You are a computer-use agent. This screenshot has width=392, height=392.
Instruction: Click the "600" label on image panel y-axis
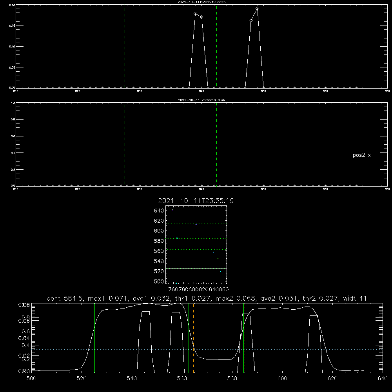tap(159, 231)
